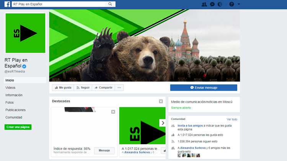Viewport: 287px width, 161px height.
Task: Click the RT Play en Español page title
Action: click(16, 63)
